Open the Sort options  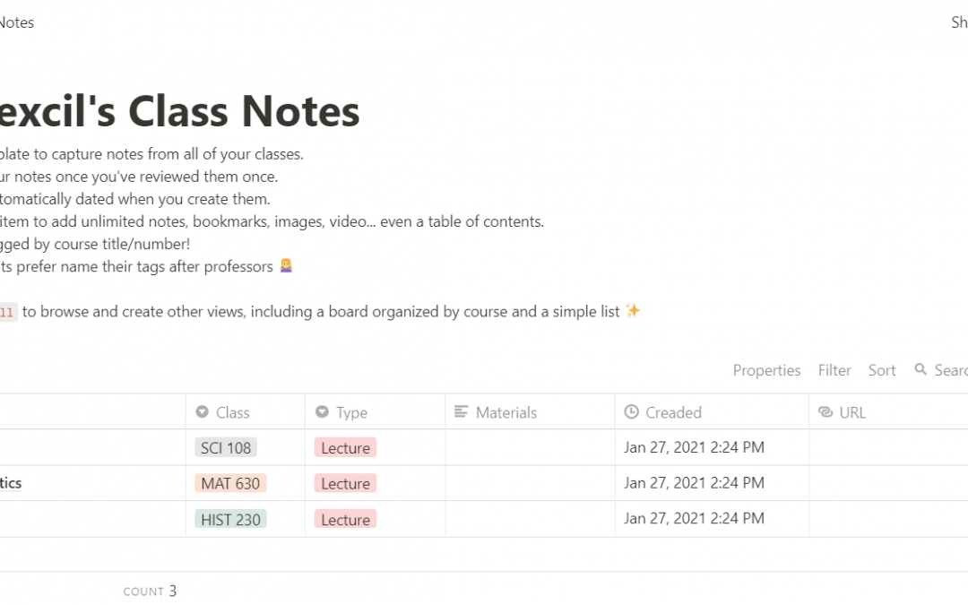click(882, 370)
